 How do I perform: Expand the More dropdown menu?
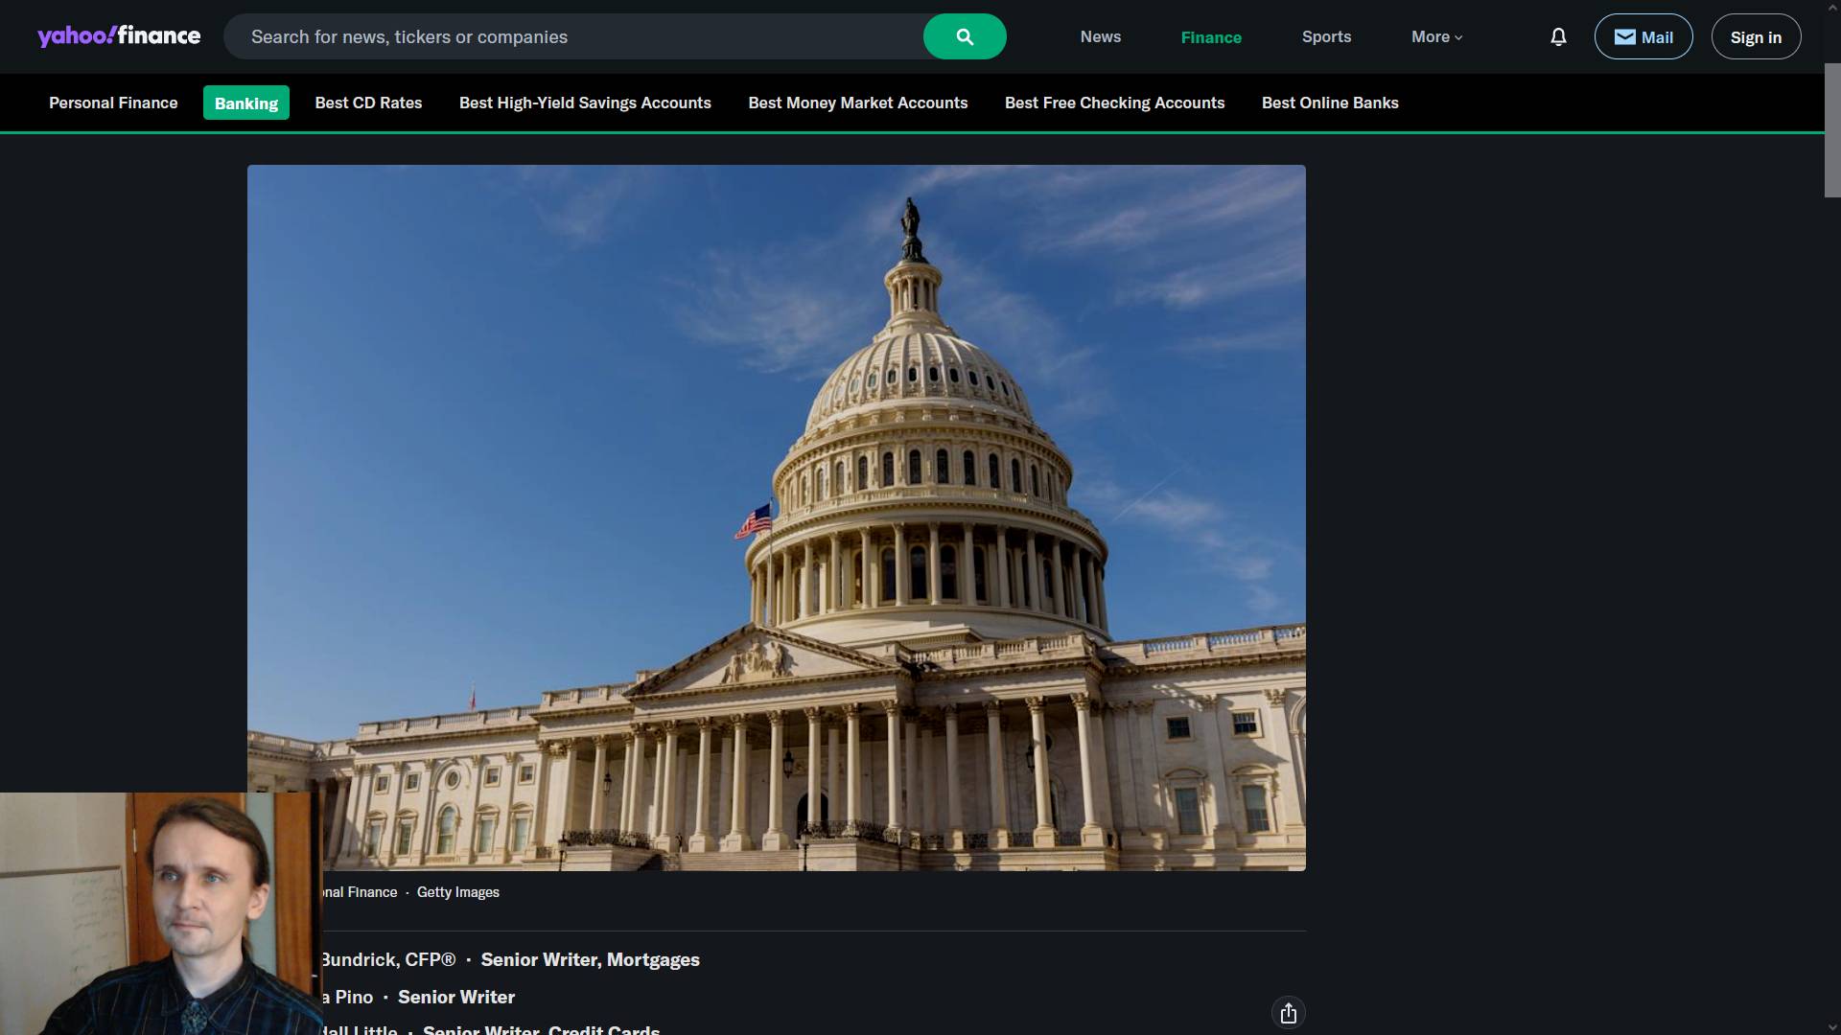pos(1435,36)
